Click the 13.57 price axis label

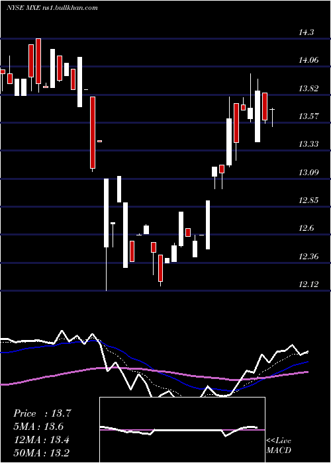308,116
